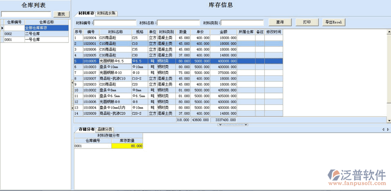Toggle the horizontal splitter below the totals row
The width and height of the screenshot is (391, 191).
[233, 125]
